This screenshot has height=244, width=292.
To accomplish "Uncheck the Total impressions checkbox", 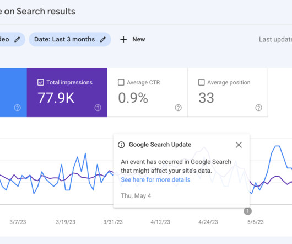I will [x=41, y=82].
